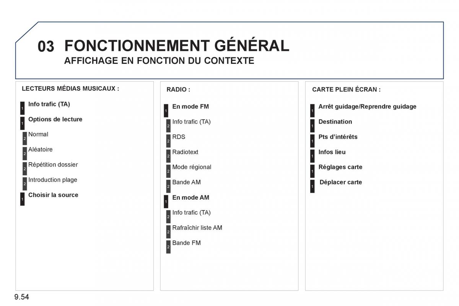Click the level 1 marker beside Options de lecture

click(x=22, y=123)
